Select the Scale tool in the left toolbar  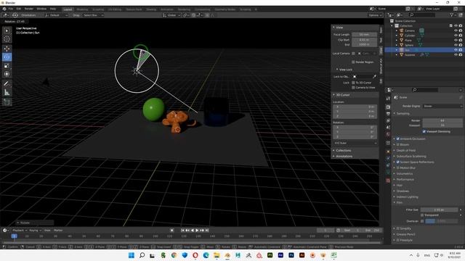click(7, 66)
